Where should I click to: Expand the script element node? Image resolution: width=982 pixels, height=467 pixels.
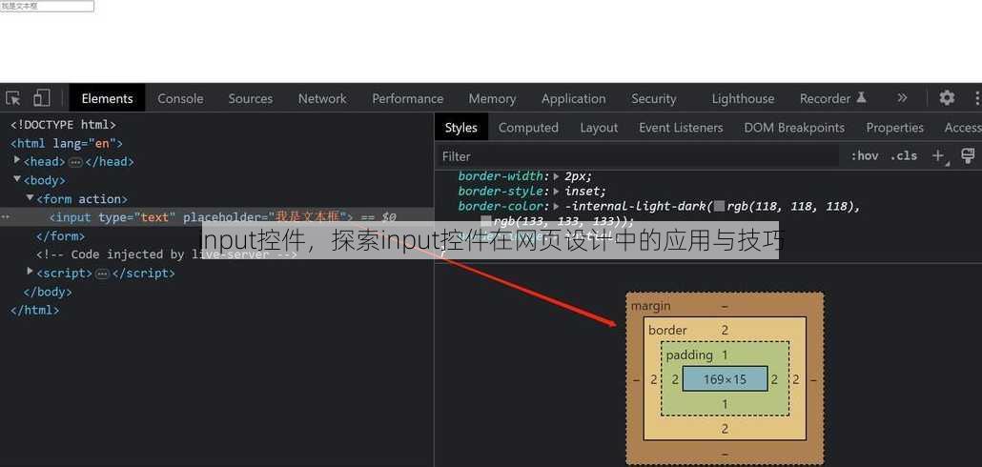[31, 273]
